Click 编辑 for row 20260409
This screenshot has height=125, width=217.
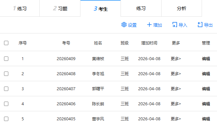tap(206, 59)
